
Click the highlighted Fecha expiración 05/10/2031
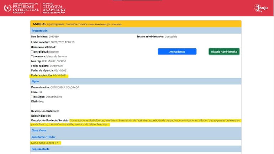(x=49, y=75)
